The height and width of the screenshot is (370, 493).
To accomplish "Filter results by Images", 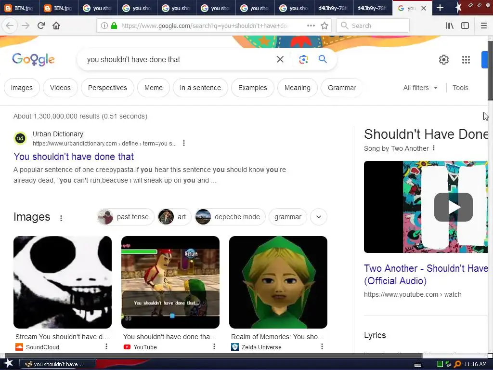I will click(22, 88).
